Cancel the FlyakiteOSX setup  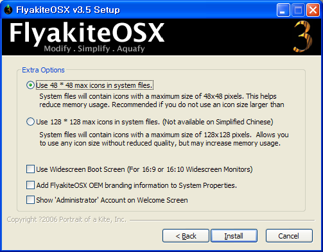(289, 236)
